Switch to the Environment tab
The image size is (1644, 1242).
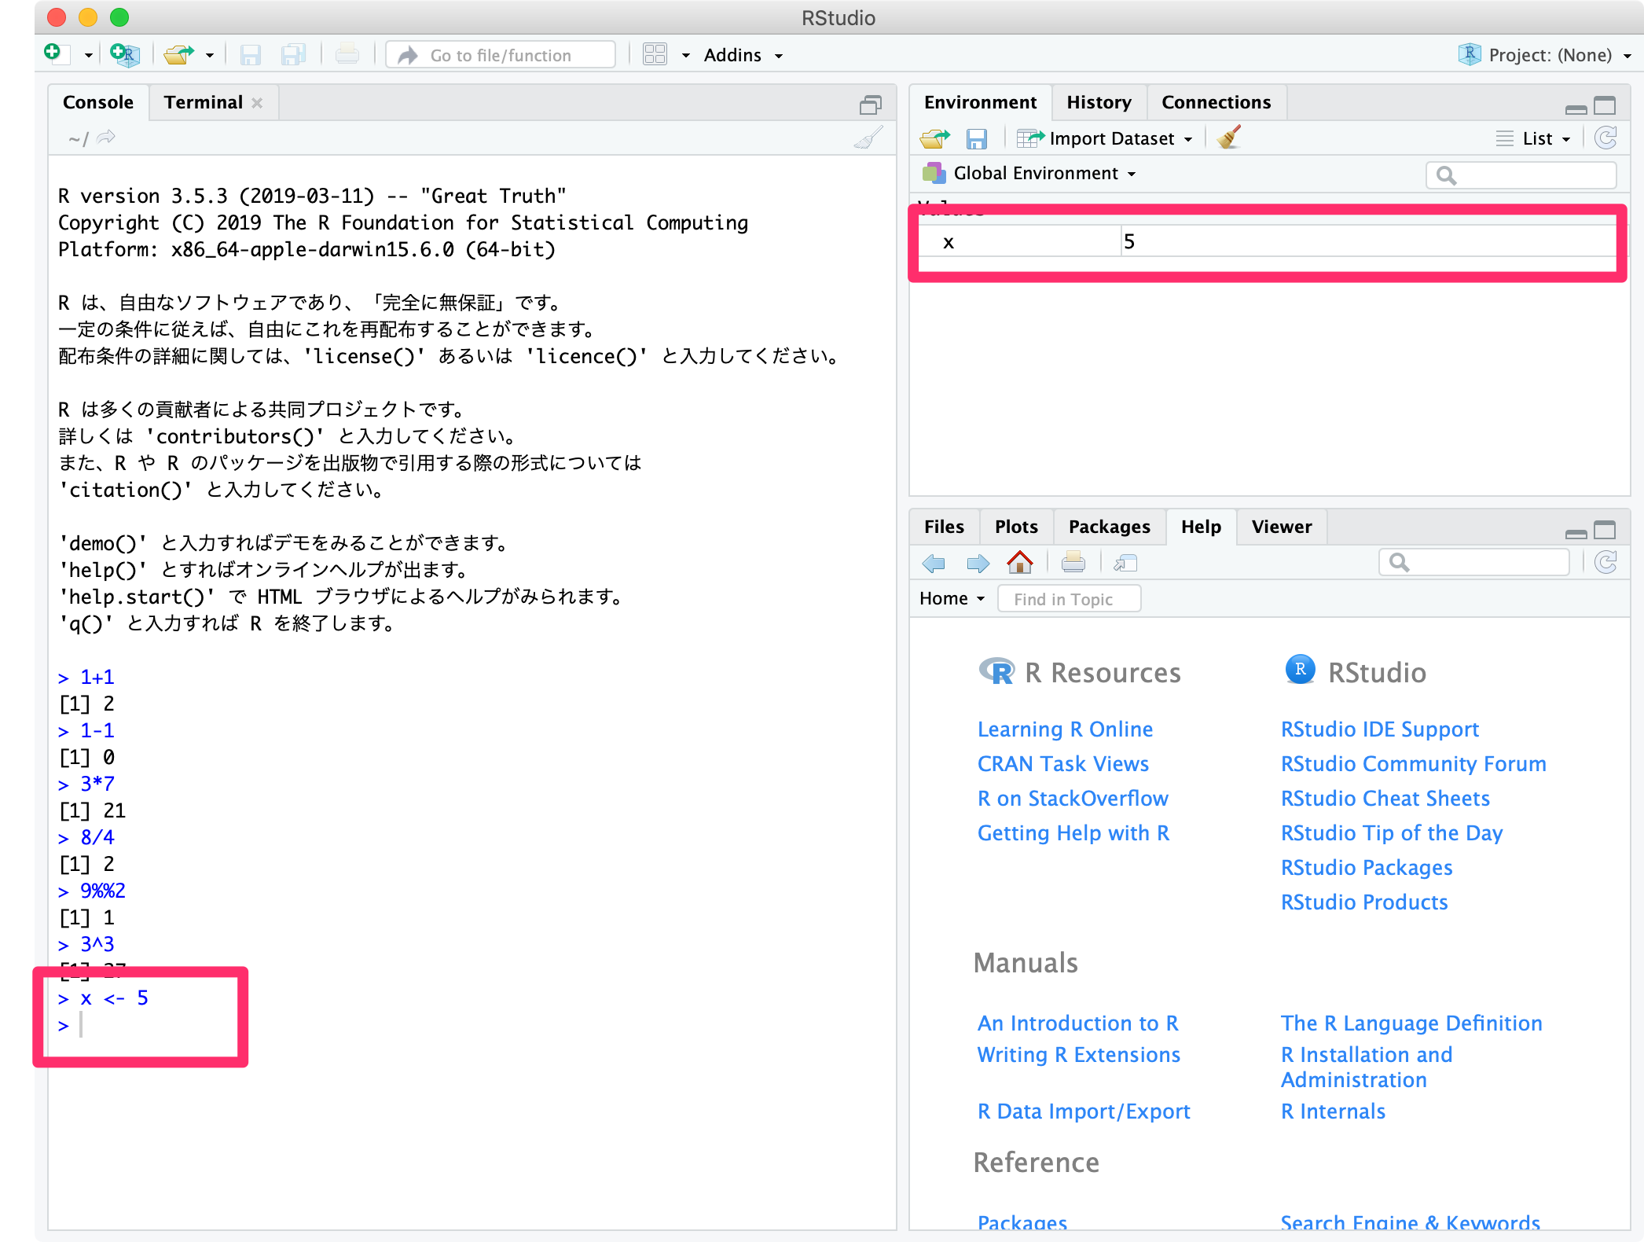tap(980, 102)
